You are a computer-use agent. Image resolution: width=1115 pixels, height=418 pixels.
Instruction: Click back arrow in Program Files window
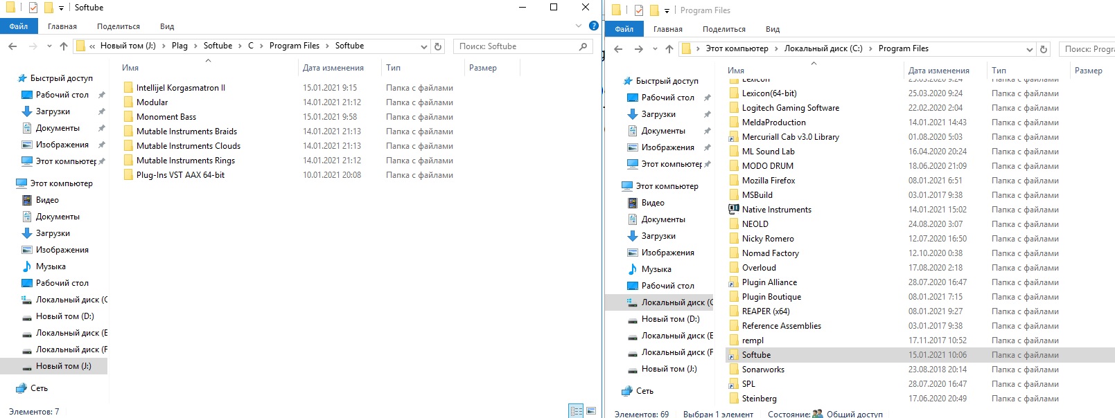(618, 49)
